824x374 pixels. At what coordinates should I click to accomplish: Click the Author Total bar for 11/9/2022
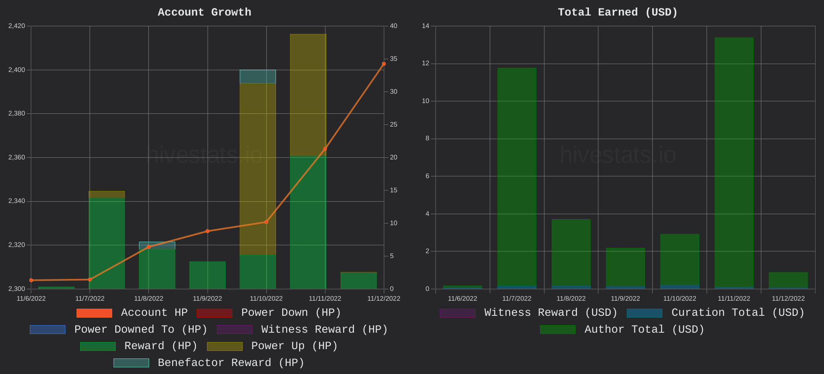pos(625,267)
